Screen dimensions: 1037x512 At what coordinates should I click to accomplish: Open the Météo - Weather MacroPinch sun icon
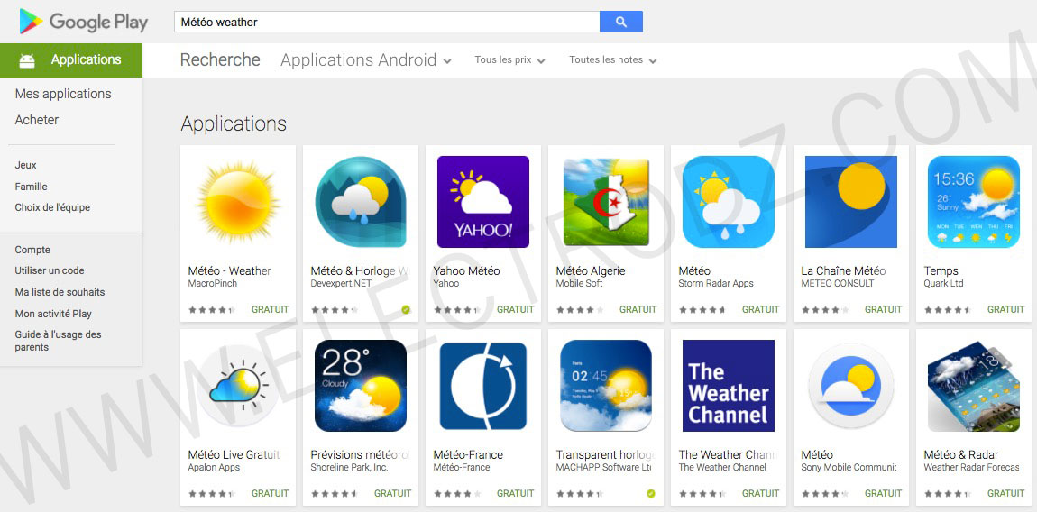[x=238, y=202]
